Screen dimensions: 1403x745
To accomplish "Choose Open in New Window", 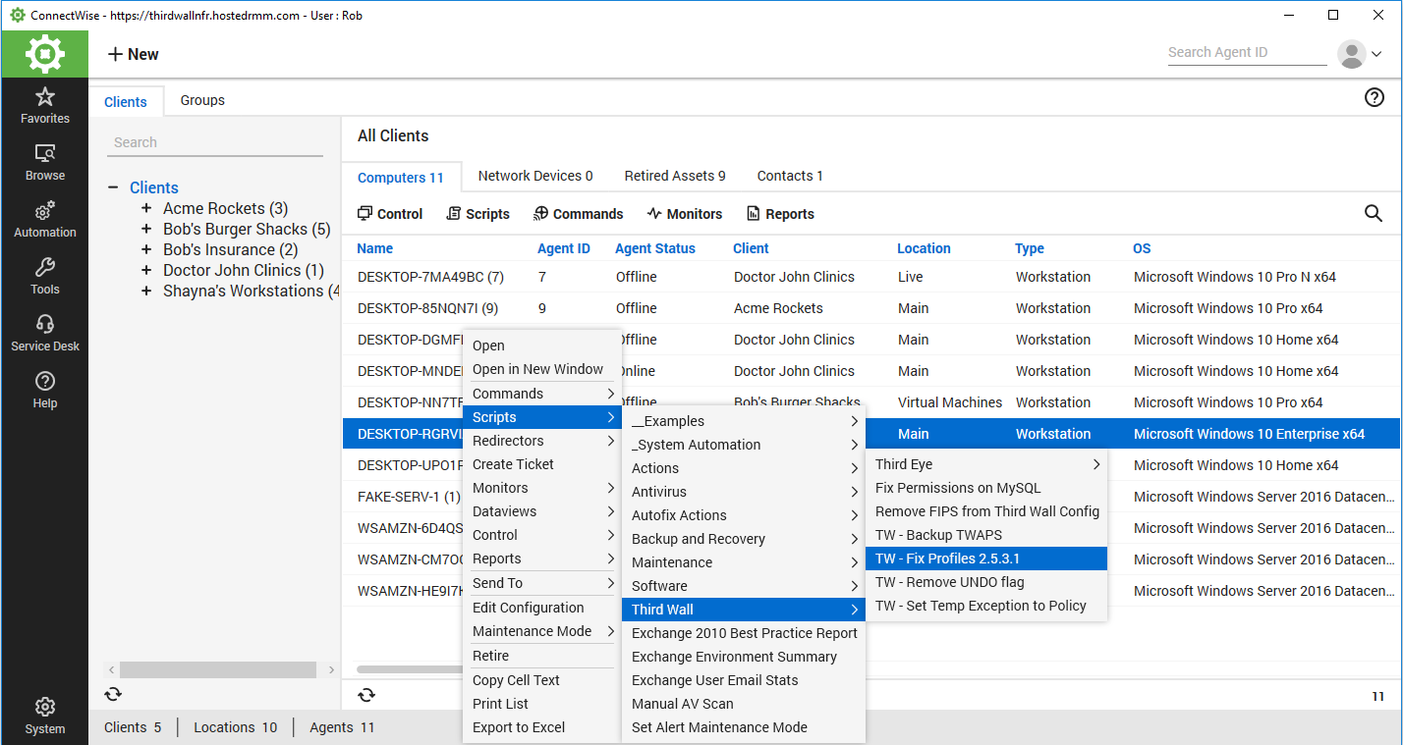I will coord(542,369).
